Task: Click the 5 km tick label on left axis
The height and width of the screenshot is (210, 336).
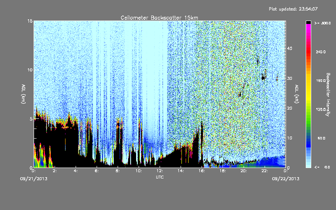Action: point(31,119)
